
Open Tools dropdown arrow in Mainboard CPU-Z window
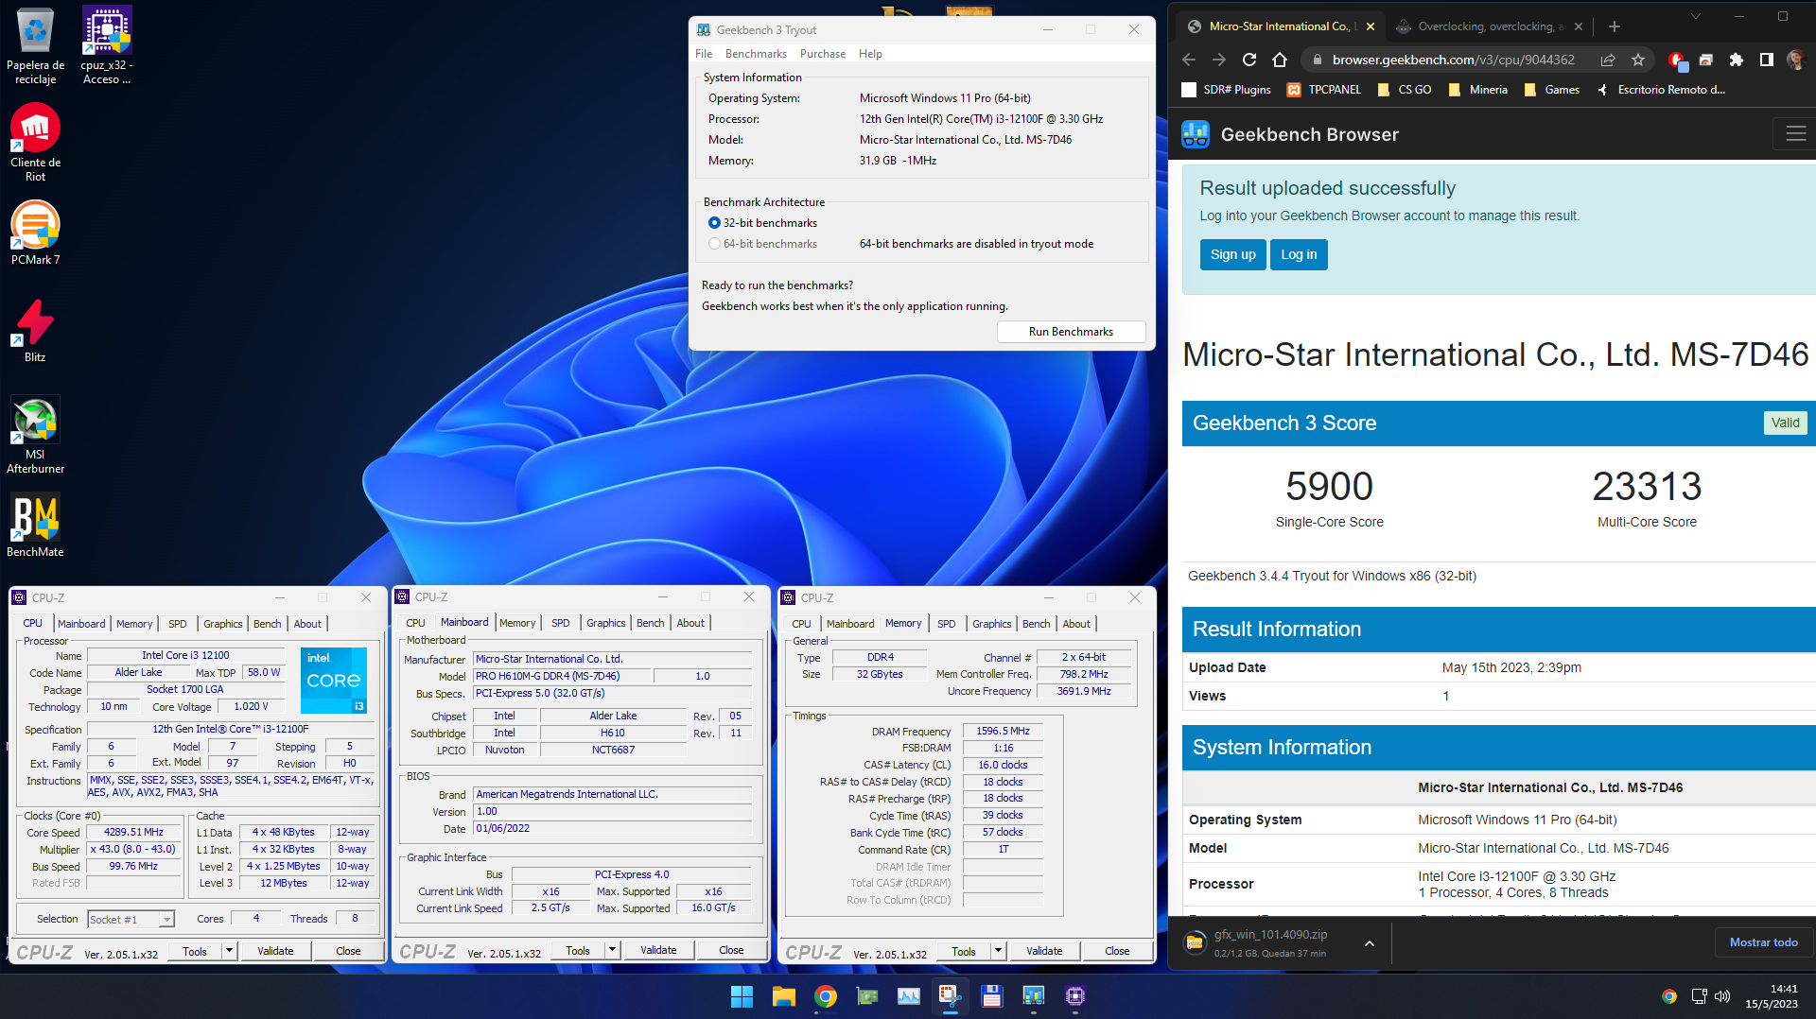612,950
